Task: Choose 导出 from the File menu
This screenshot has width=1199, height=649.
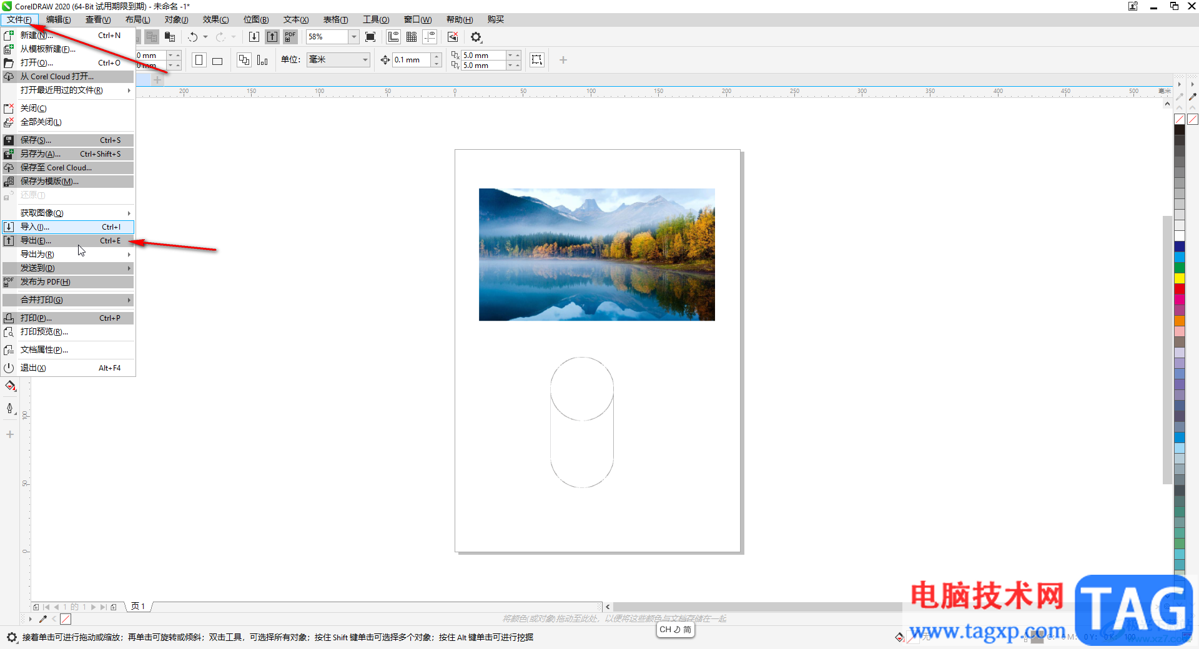Action: click(x=68, y=241)
